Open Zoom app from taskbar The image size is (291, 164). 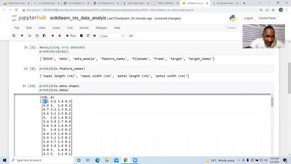point(135,160)
